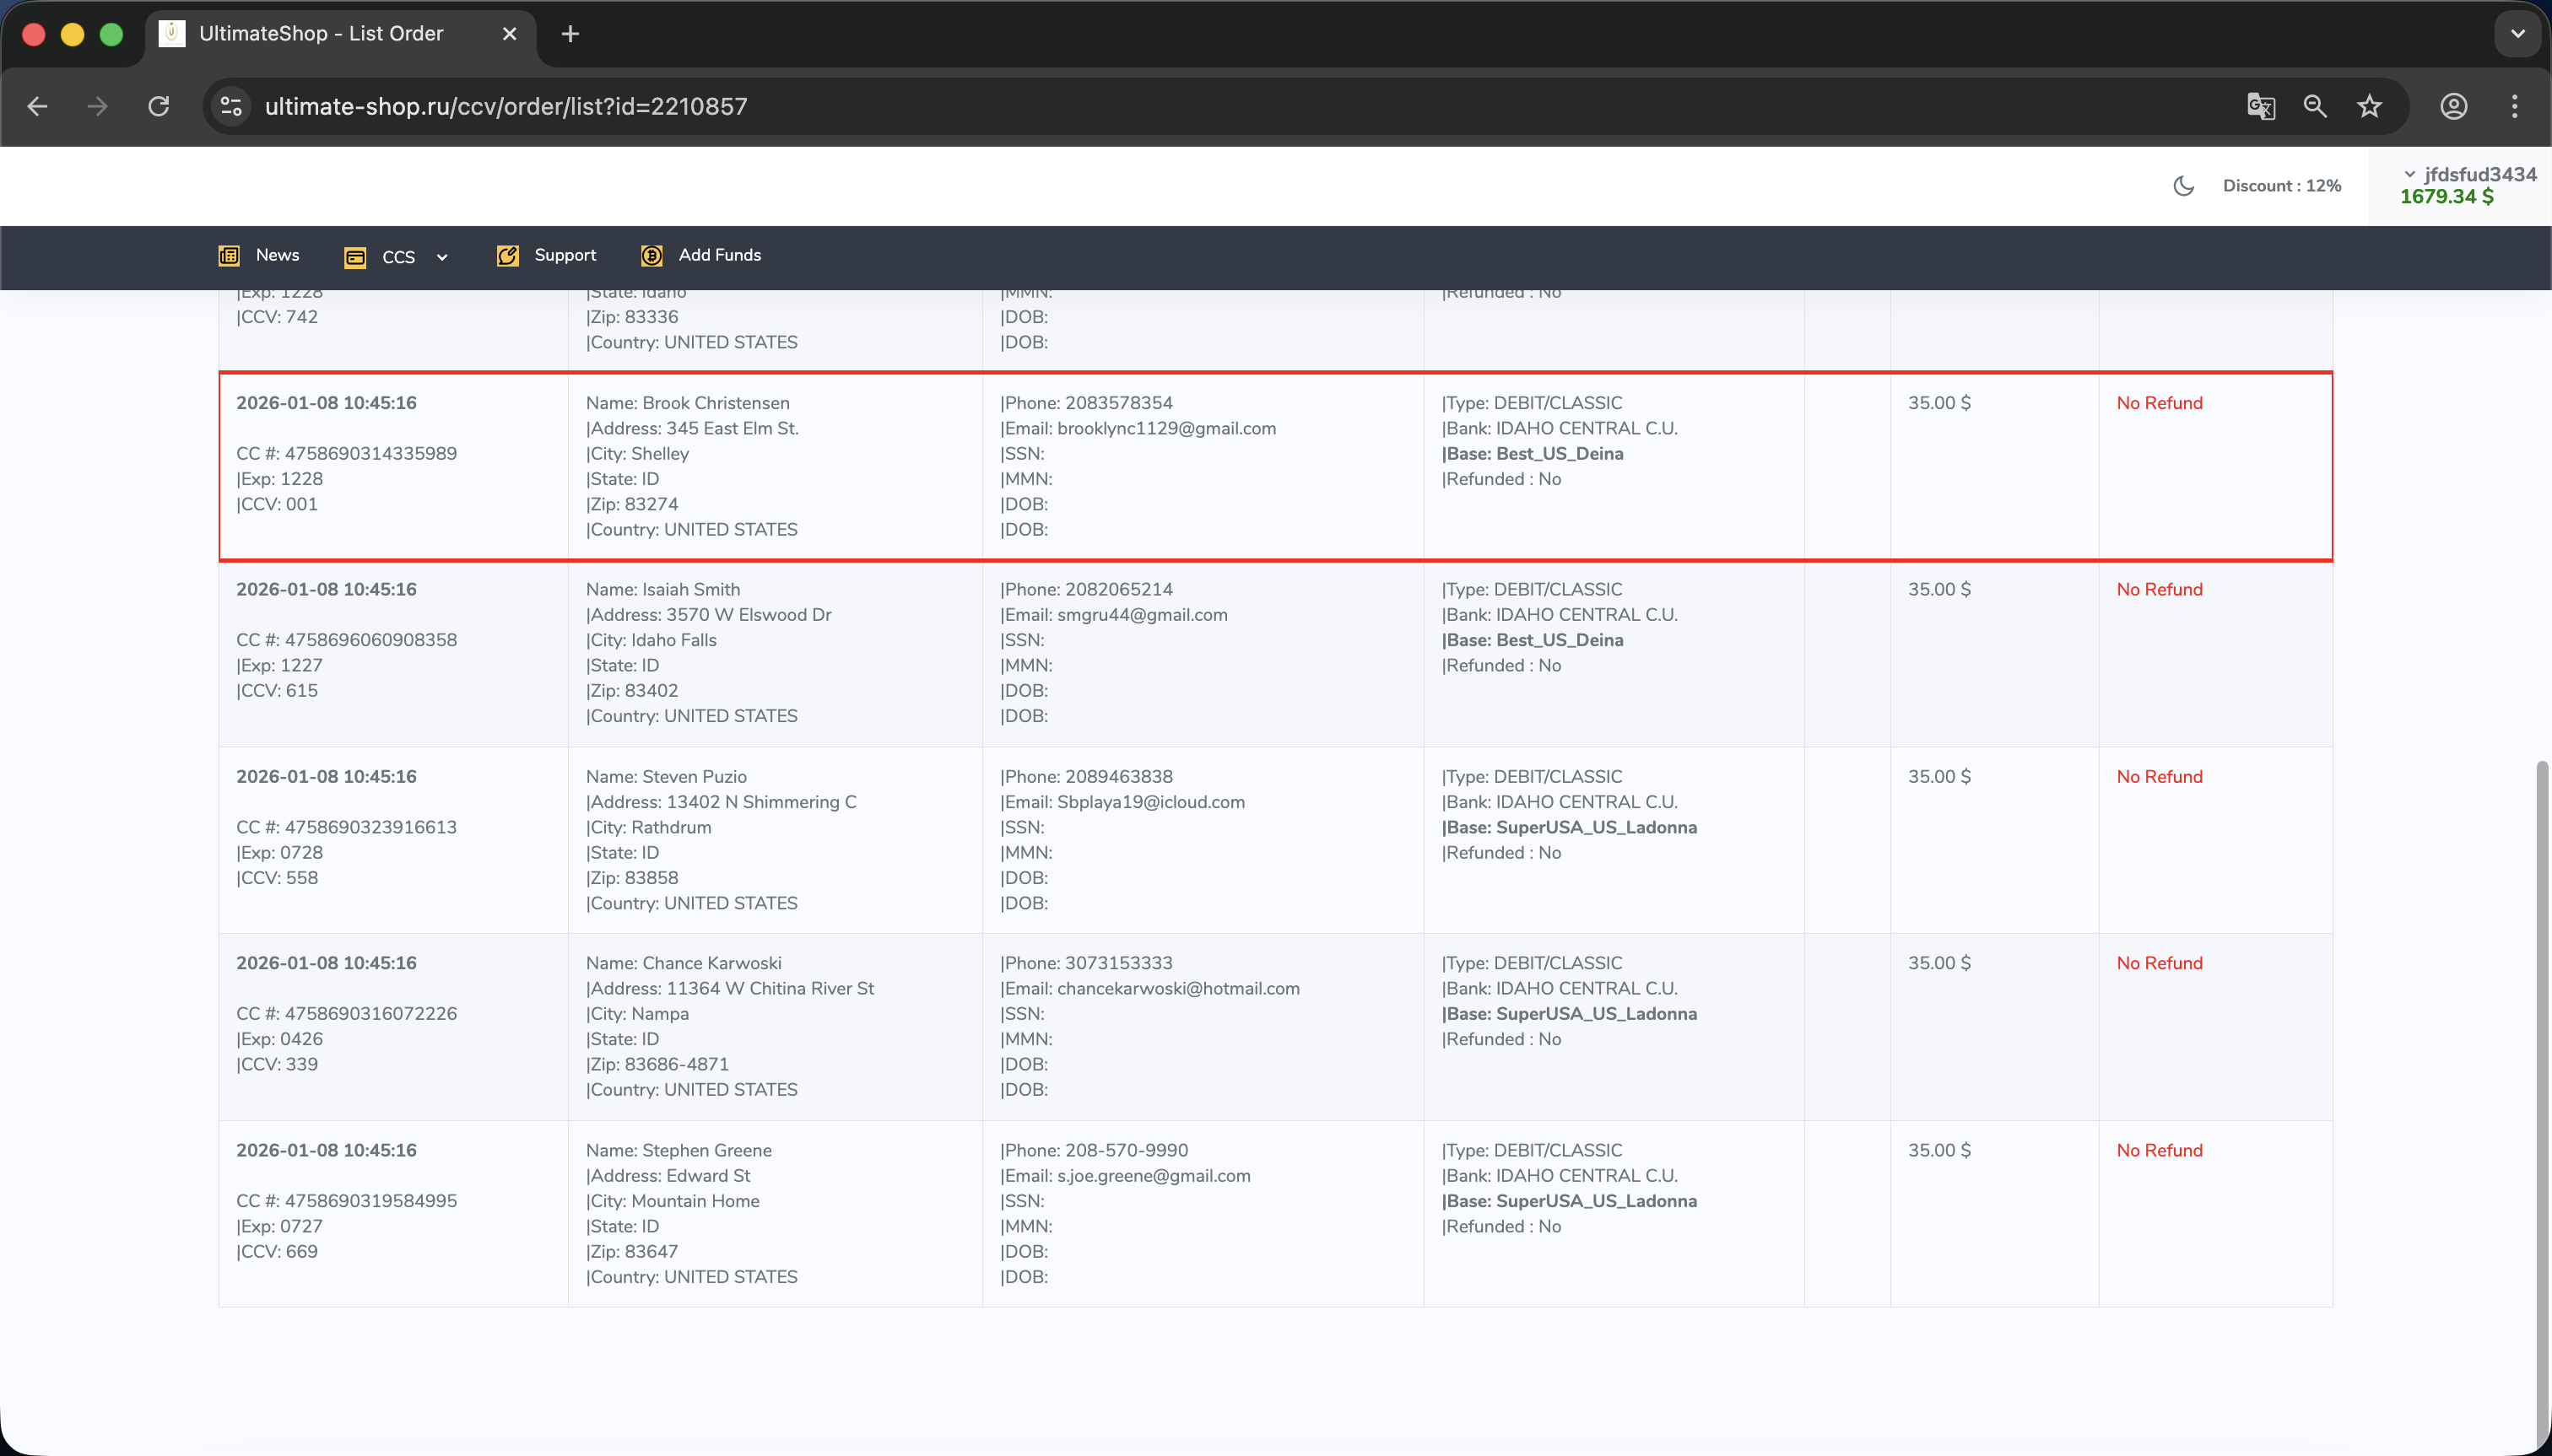2552x1456 pixels.
Task: Expand the account username dropdown
Action: click(2469, 174)
